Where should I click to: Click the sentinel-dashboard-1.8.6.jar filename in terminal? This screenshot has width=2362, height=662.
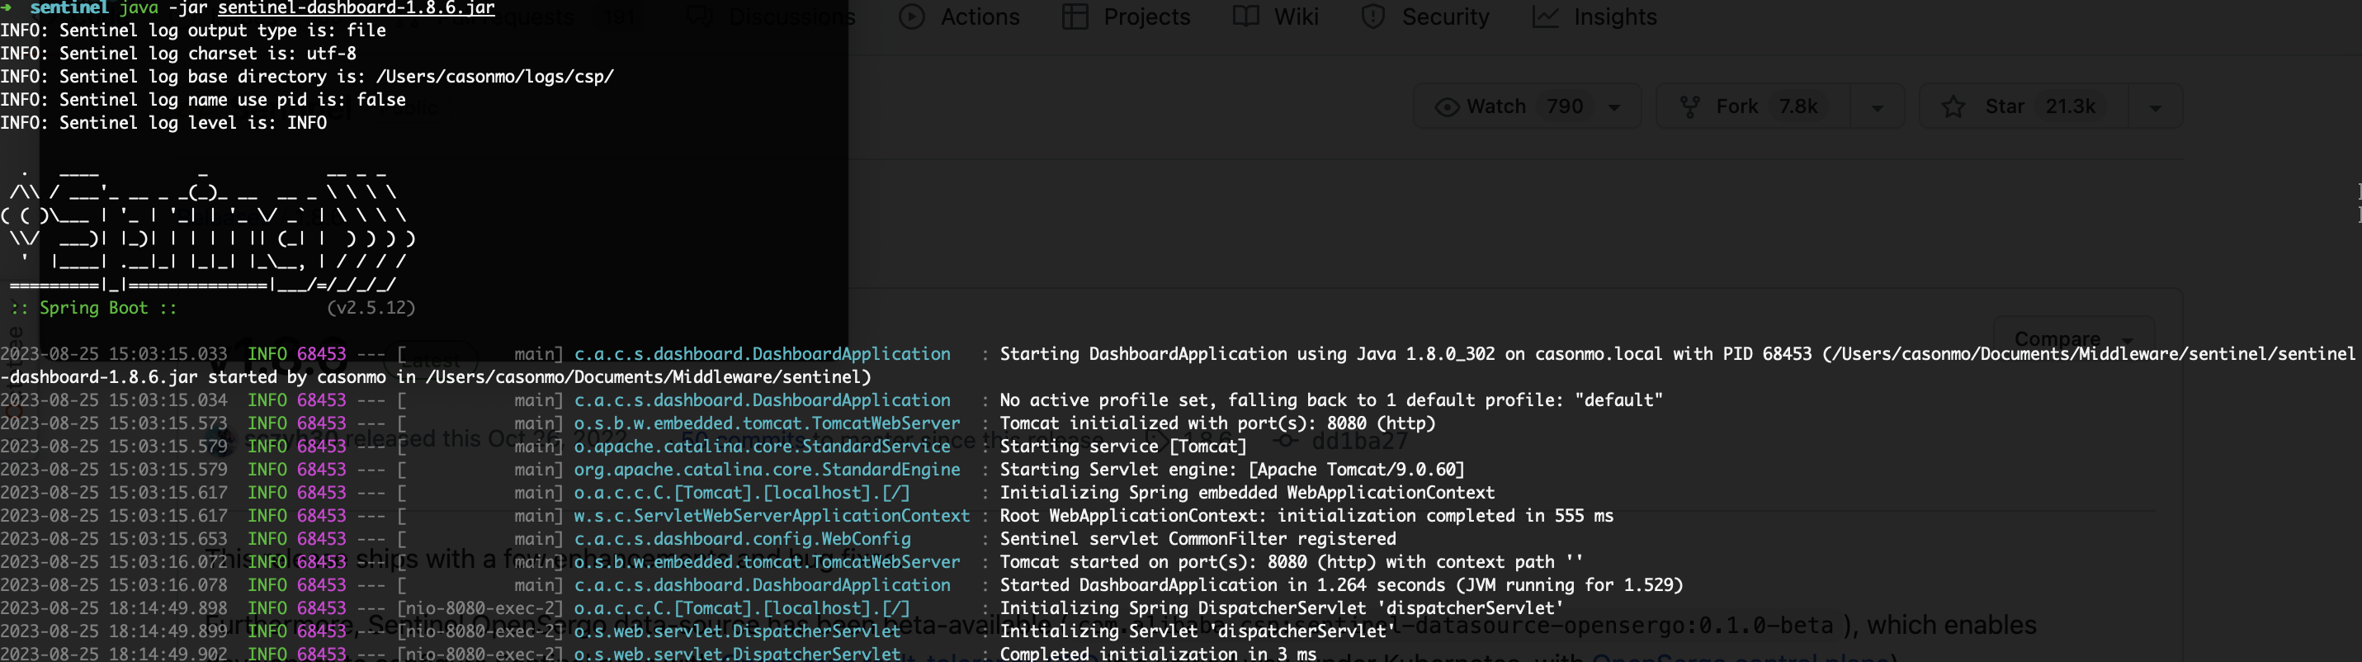pyautogui.click(x=356, y=8)
